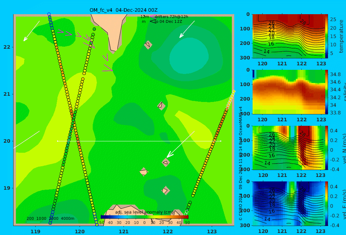Select the vel. E colorbar
The width and height of the screenshot is (346, 235).
327,204
